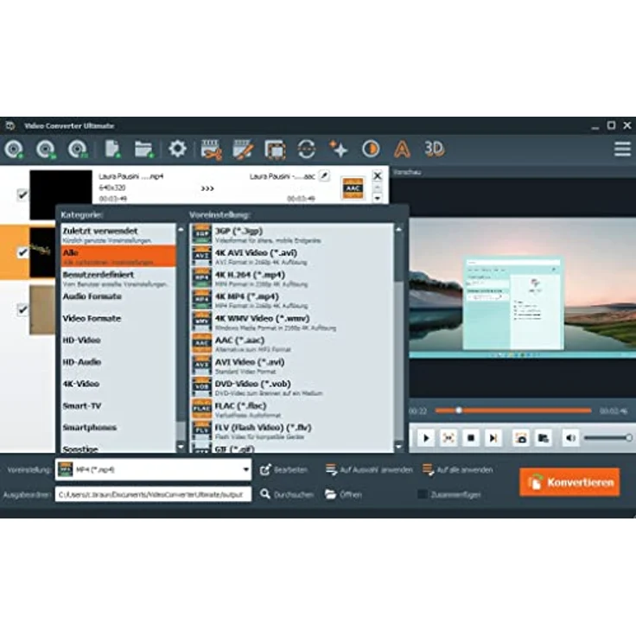636x636 pixels.
Task: Toggle fullscreen preview icon
Action: tap(448, 438)
